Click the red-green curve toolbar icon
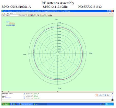 pos(42,15)
